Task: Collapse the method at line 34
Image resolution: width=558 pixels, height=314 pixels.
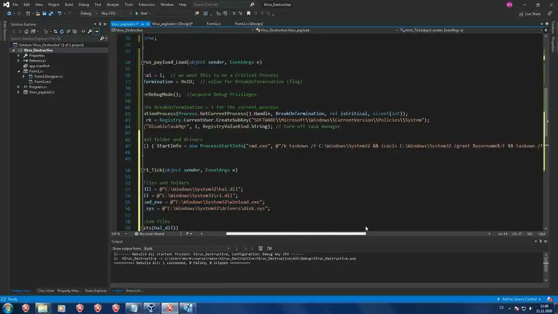Action: tap(143, 62)
